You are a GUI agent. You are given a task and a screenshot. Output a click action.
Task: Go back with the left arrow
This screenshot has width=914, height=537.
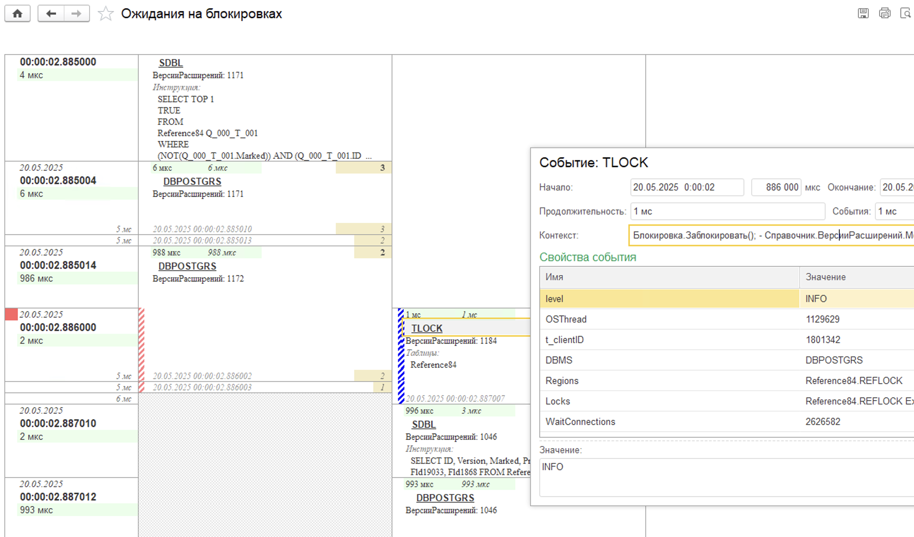point(51,14)
